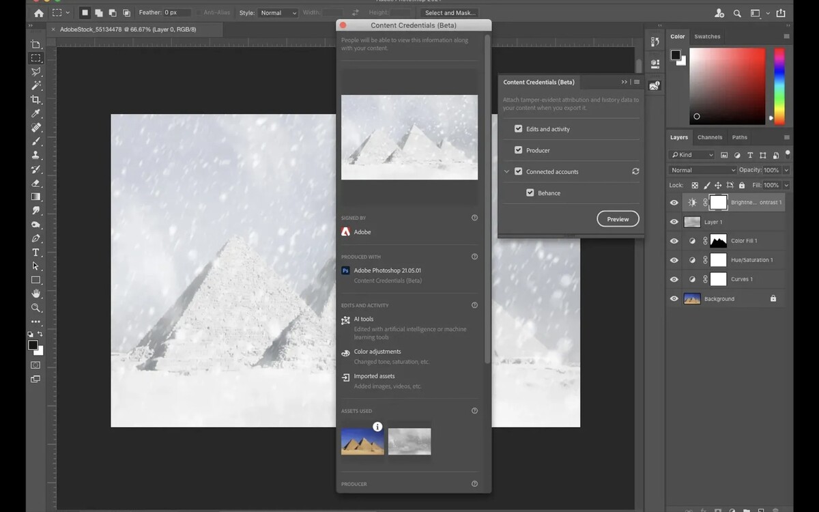Switch to the Swatches tab

(x=707, y=37)
